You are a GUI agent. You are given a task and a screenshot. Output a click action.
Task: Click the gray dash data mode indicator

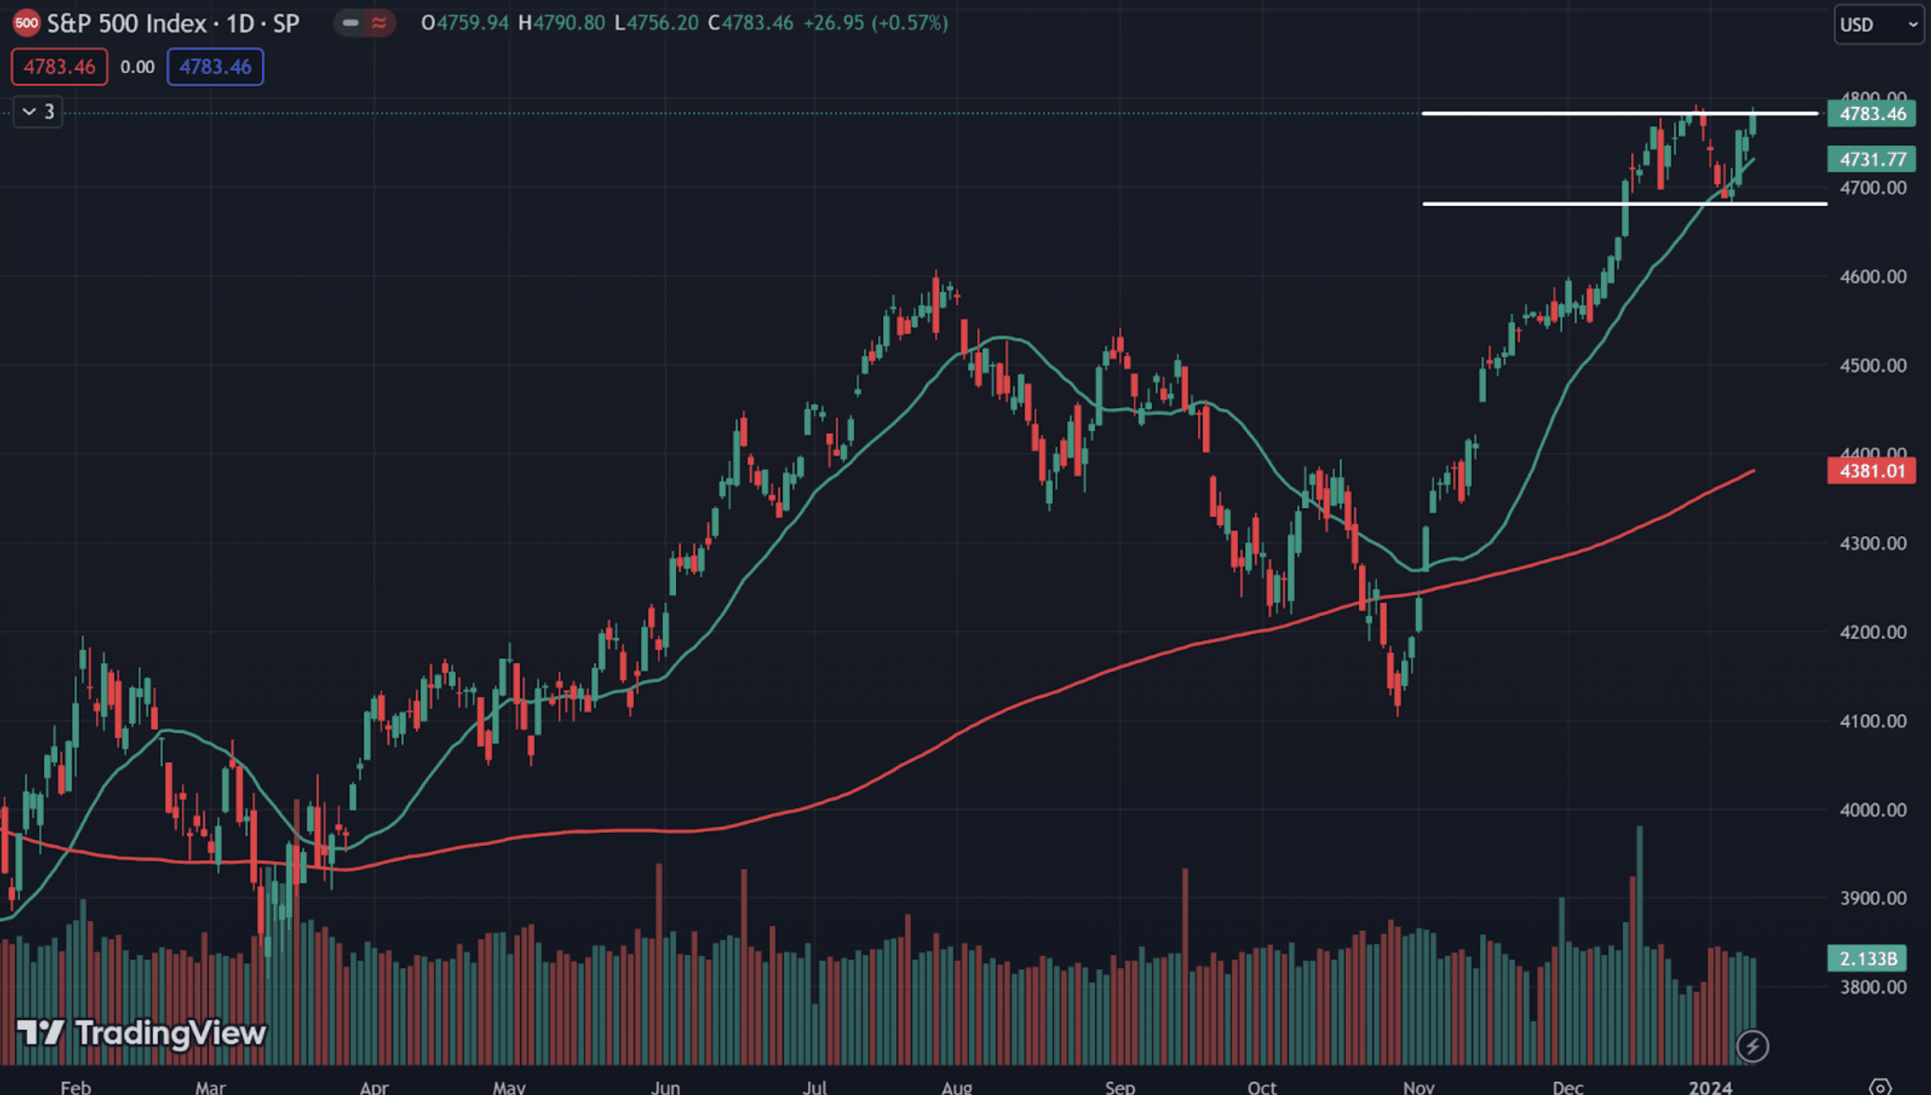click(351, 23)
